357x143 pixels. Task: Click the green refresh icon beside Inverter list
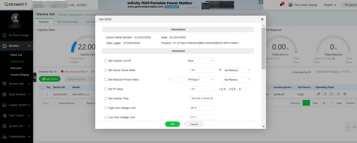(55, 71)
